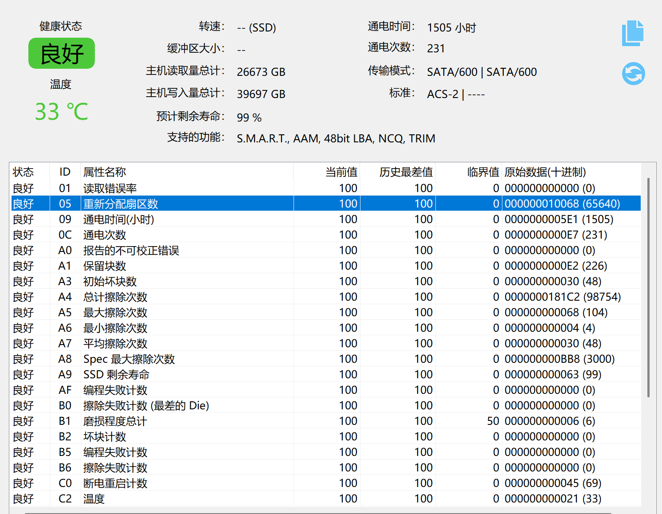Select the 总计擦除次数 row

point(325,297)
